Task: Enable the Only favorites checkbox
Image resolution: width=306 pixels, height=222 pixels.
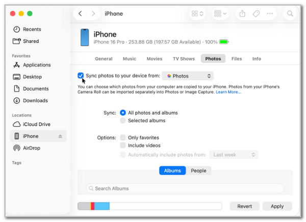Action: 122,137
